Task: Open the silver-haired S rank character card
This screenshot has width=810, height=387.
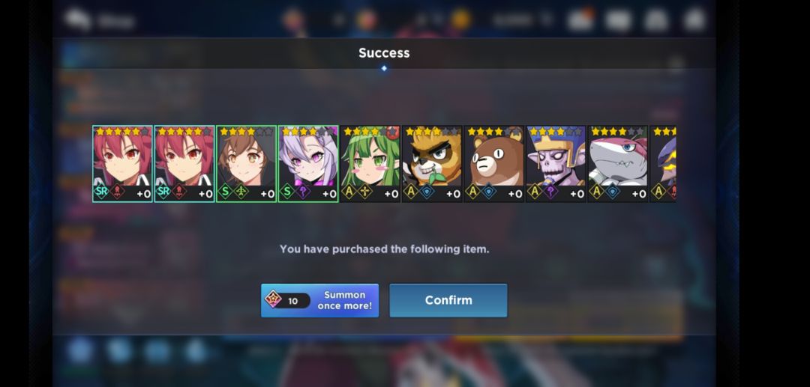Action: point(308,164)
